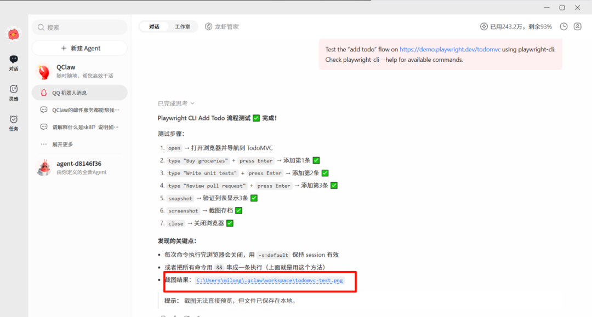Screen dimensions: 592x317
Task: Open the todomvc-test.png file path link
Action: (270, 280)
